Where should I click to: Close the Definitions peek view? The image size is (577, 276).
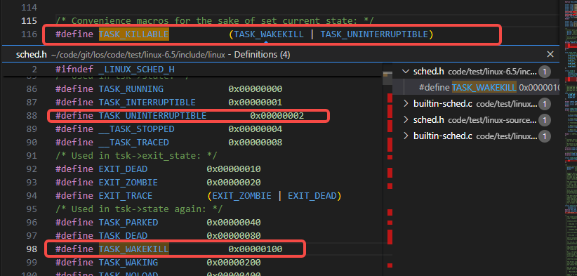coord(550,55)
